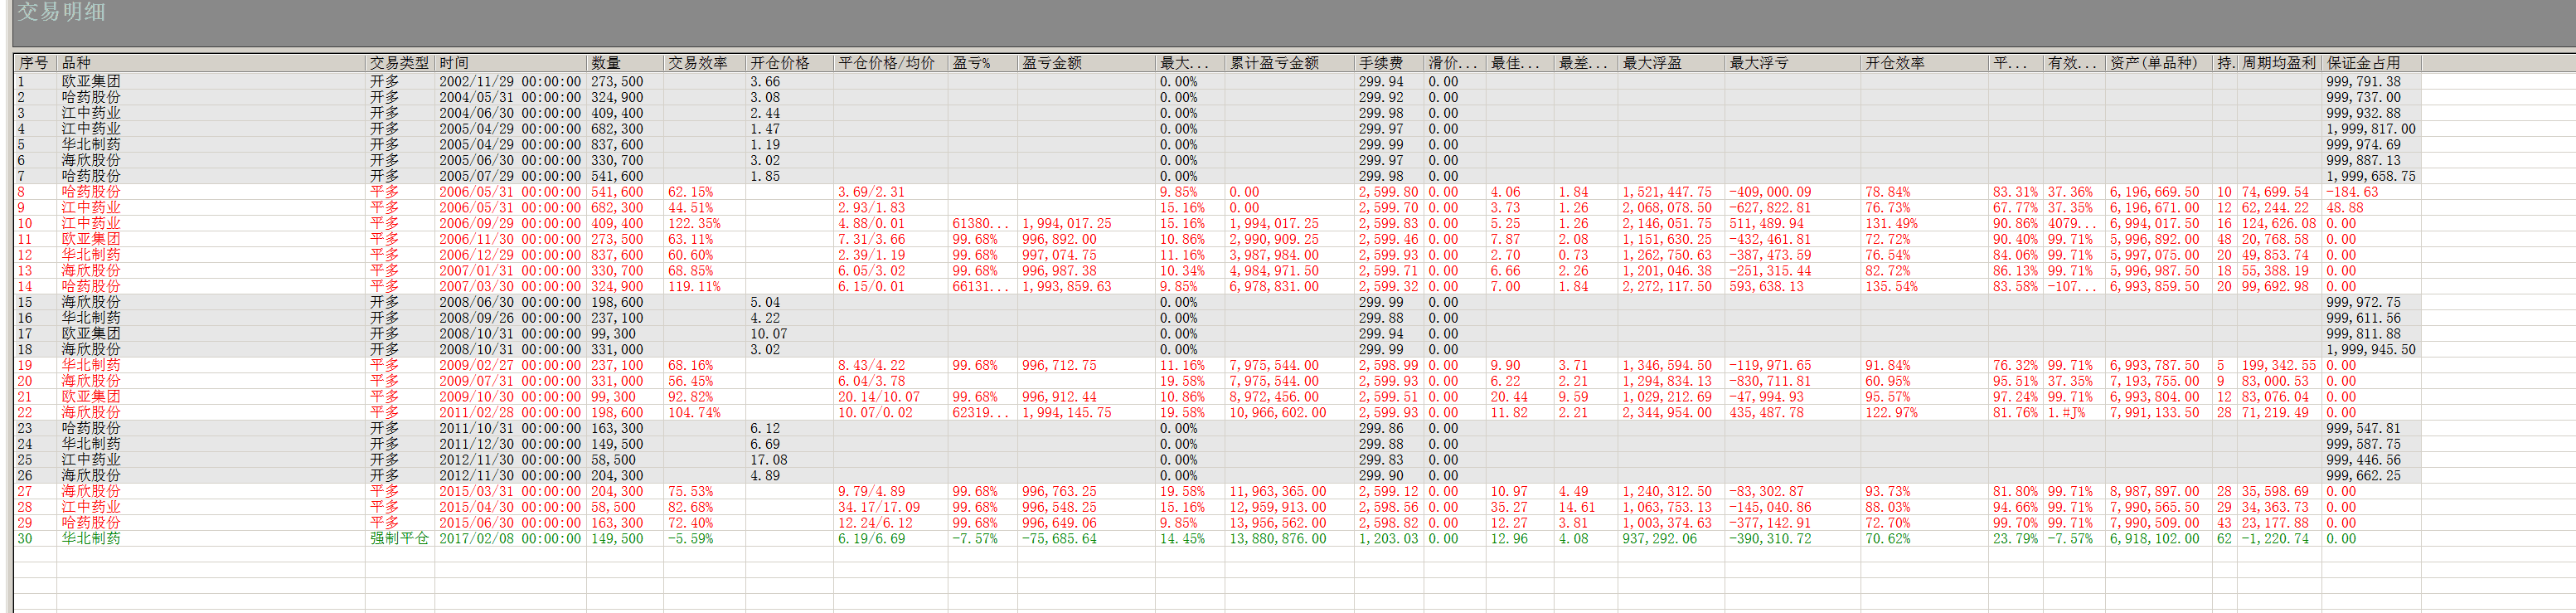Click period average profit -1,220.74
The image size is (2576, 613).
2275,539
